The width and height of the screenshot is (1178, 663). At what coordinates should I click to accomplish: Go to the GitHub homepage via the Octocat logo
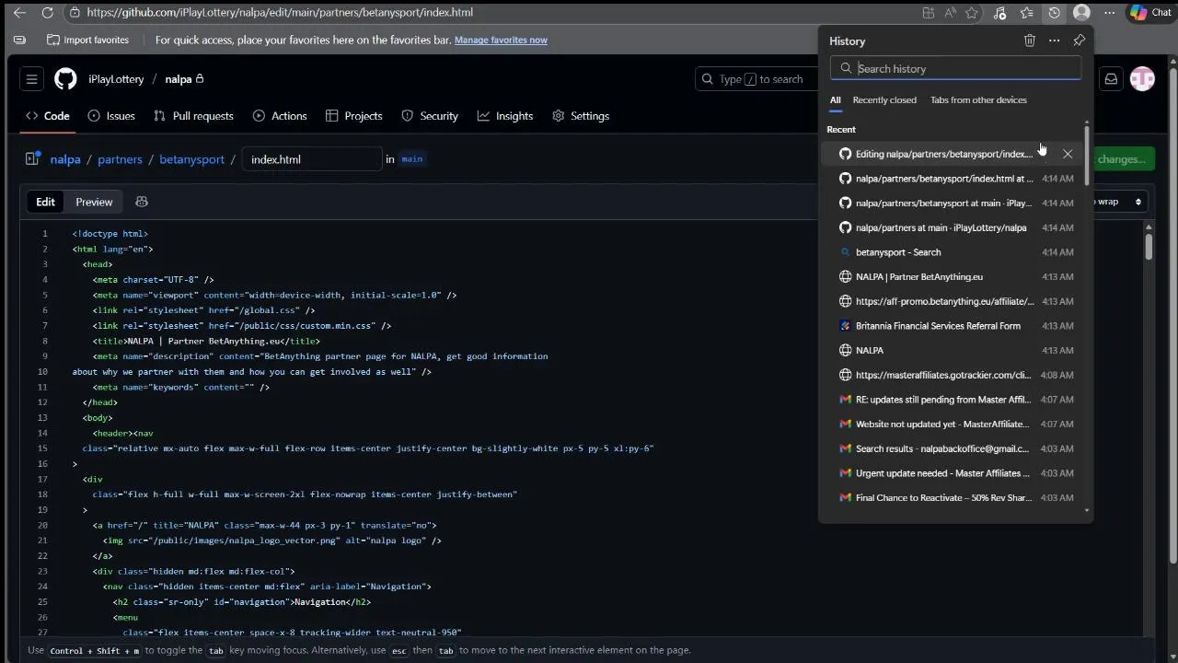coord(65,79)
